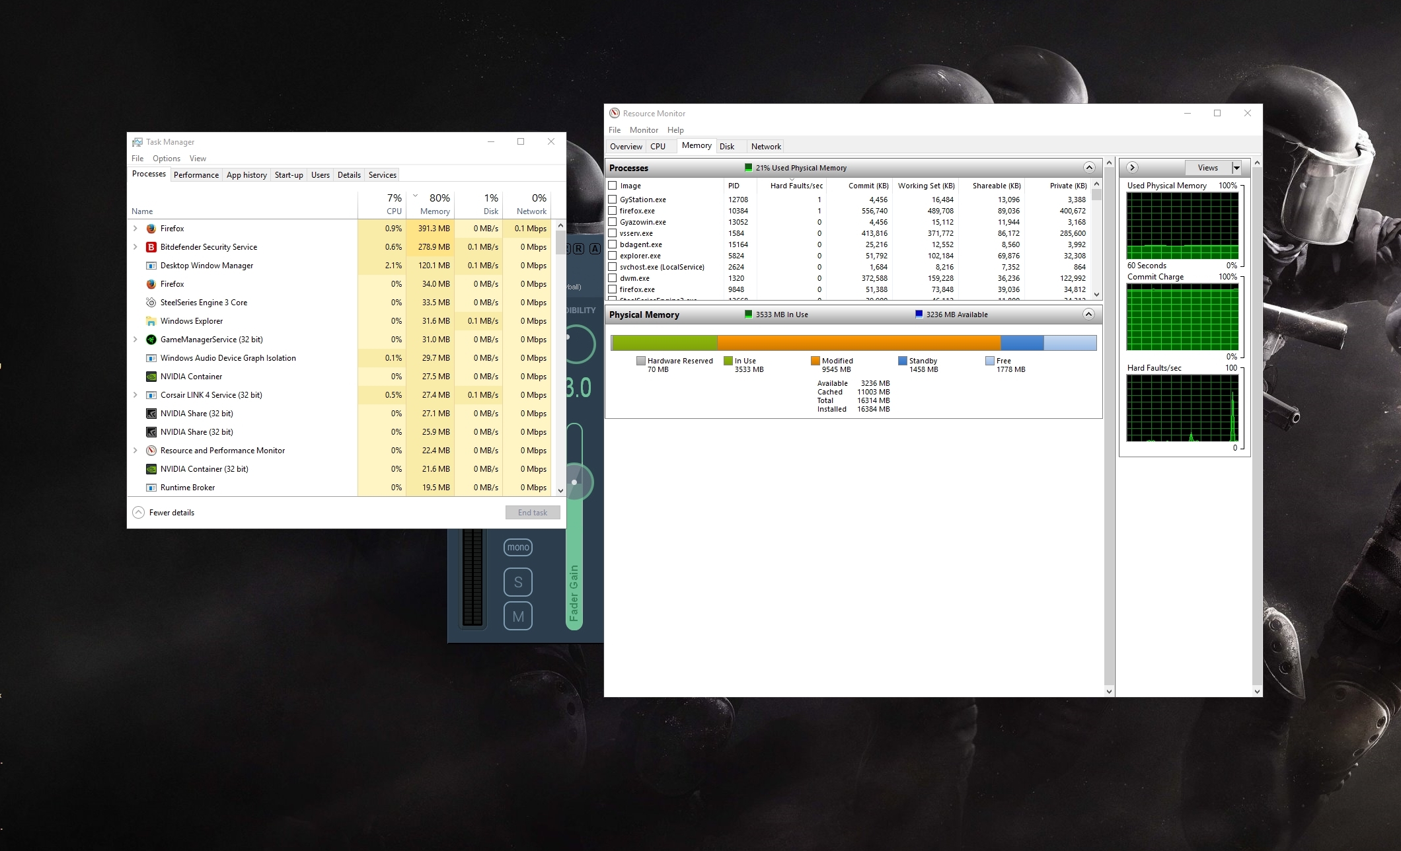The image size is (1401, 851).
Task: Collapse the graphs pane with the arrow button
Action: pyautogui.click(x=1132, y=168)
